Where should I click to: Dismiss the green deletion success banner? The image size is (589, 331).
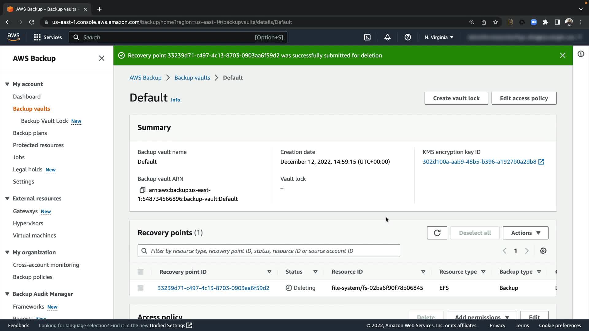point(562,55)
